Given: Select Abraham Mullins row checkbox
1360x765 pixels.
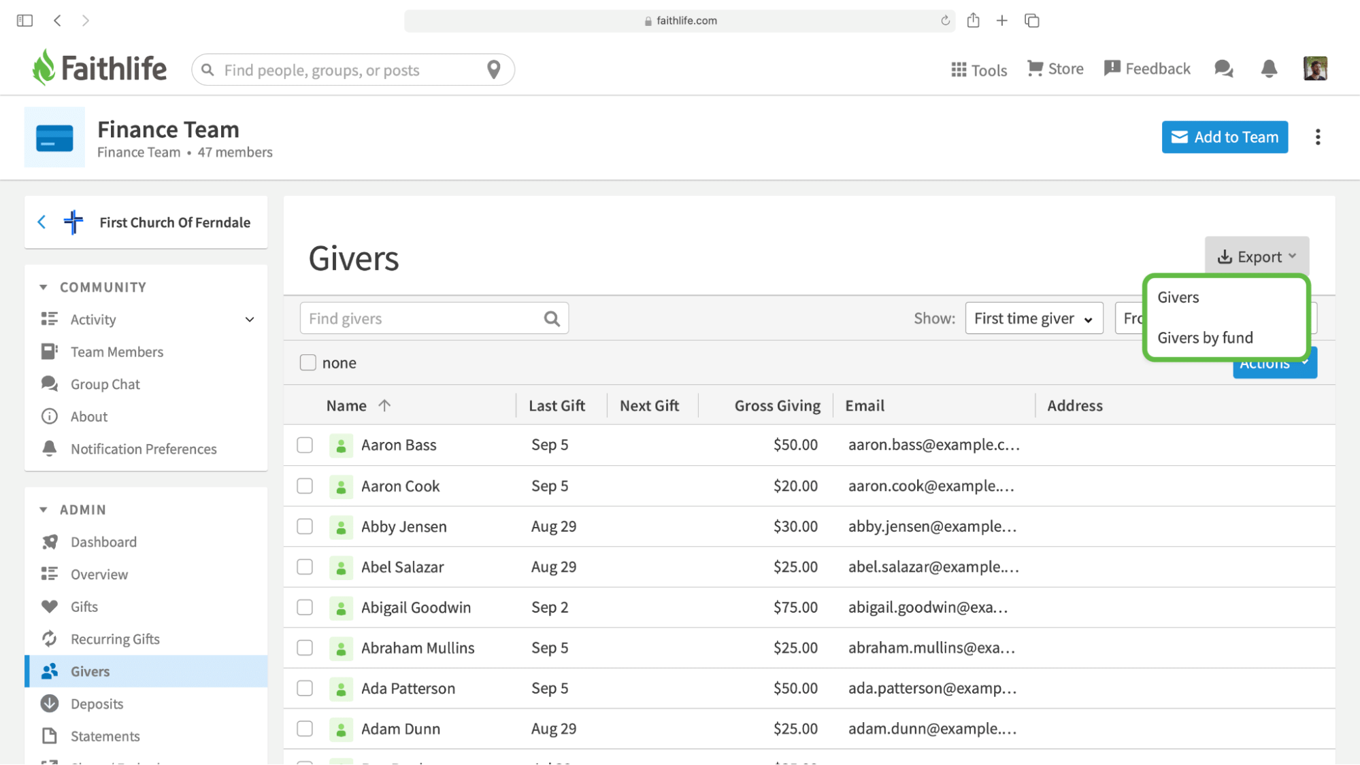Looking at the screenshot, I should 305,648.
